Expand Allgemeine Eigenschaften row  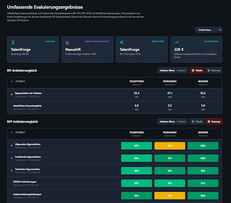[12, 146]
